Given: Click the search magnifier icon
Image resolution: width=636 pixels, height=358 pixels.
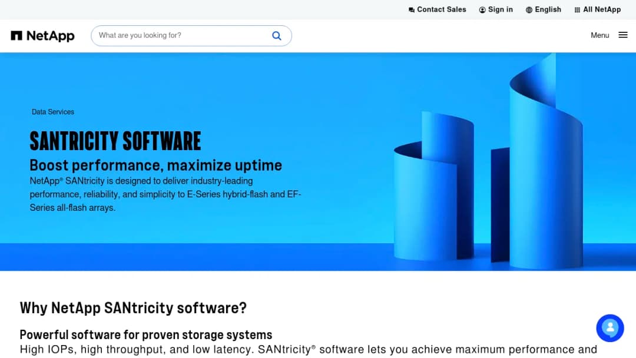Looking at the screenshot, I should point(277,36).
